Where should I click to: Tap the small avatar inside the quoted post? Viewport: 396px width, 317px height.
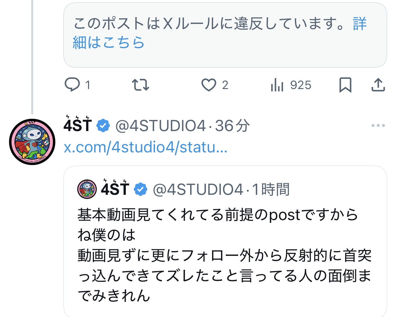[87, 189]
